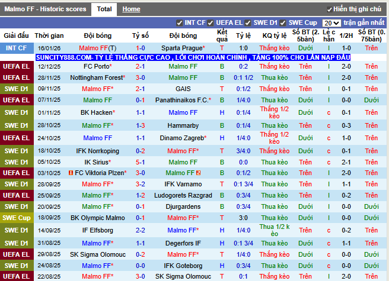Click the 3-2 score versus IFK Varnamo
Screen dimensions: 389x281
pyautogui.click(x=141, y=184)
